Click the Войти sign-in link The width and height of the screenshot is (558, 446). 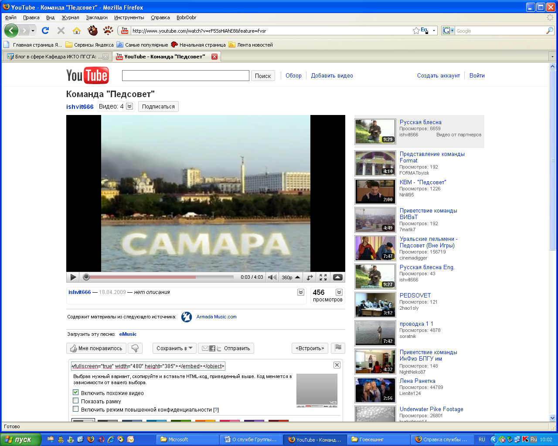pos(477,75)
